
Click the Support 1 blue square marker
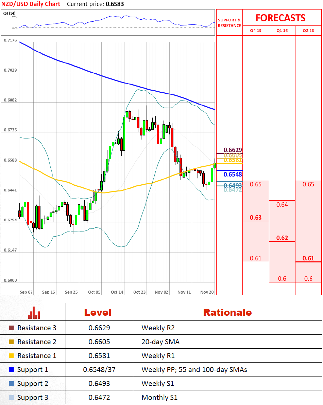(12, 370)
